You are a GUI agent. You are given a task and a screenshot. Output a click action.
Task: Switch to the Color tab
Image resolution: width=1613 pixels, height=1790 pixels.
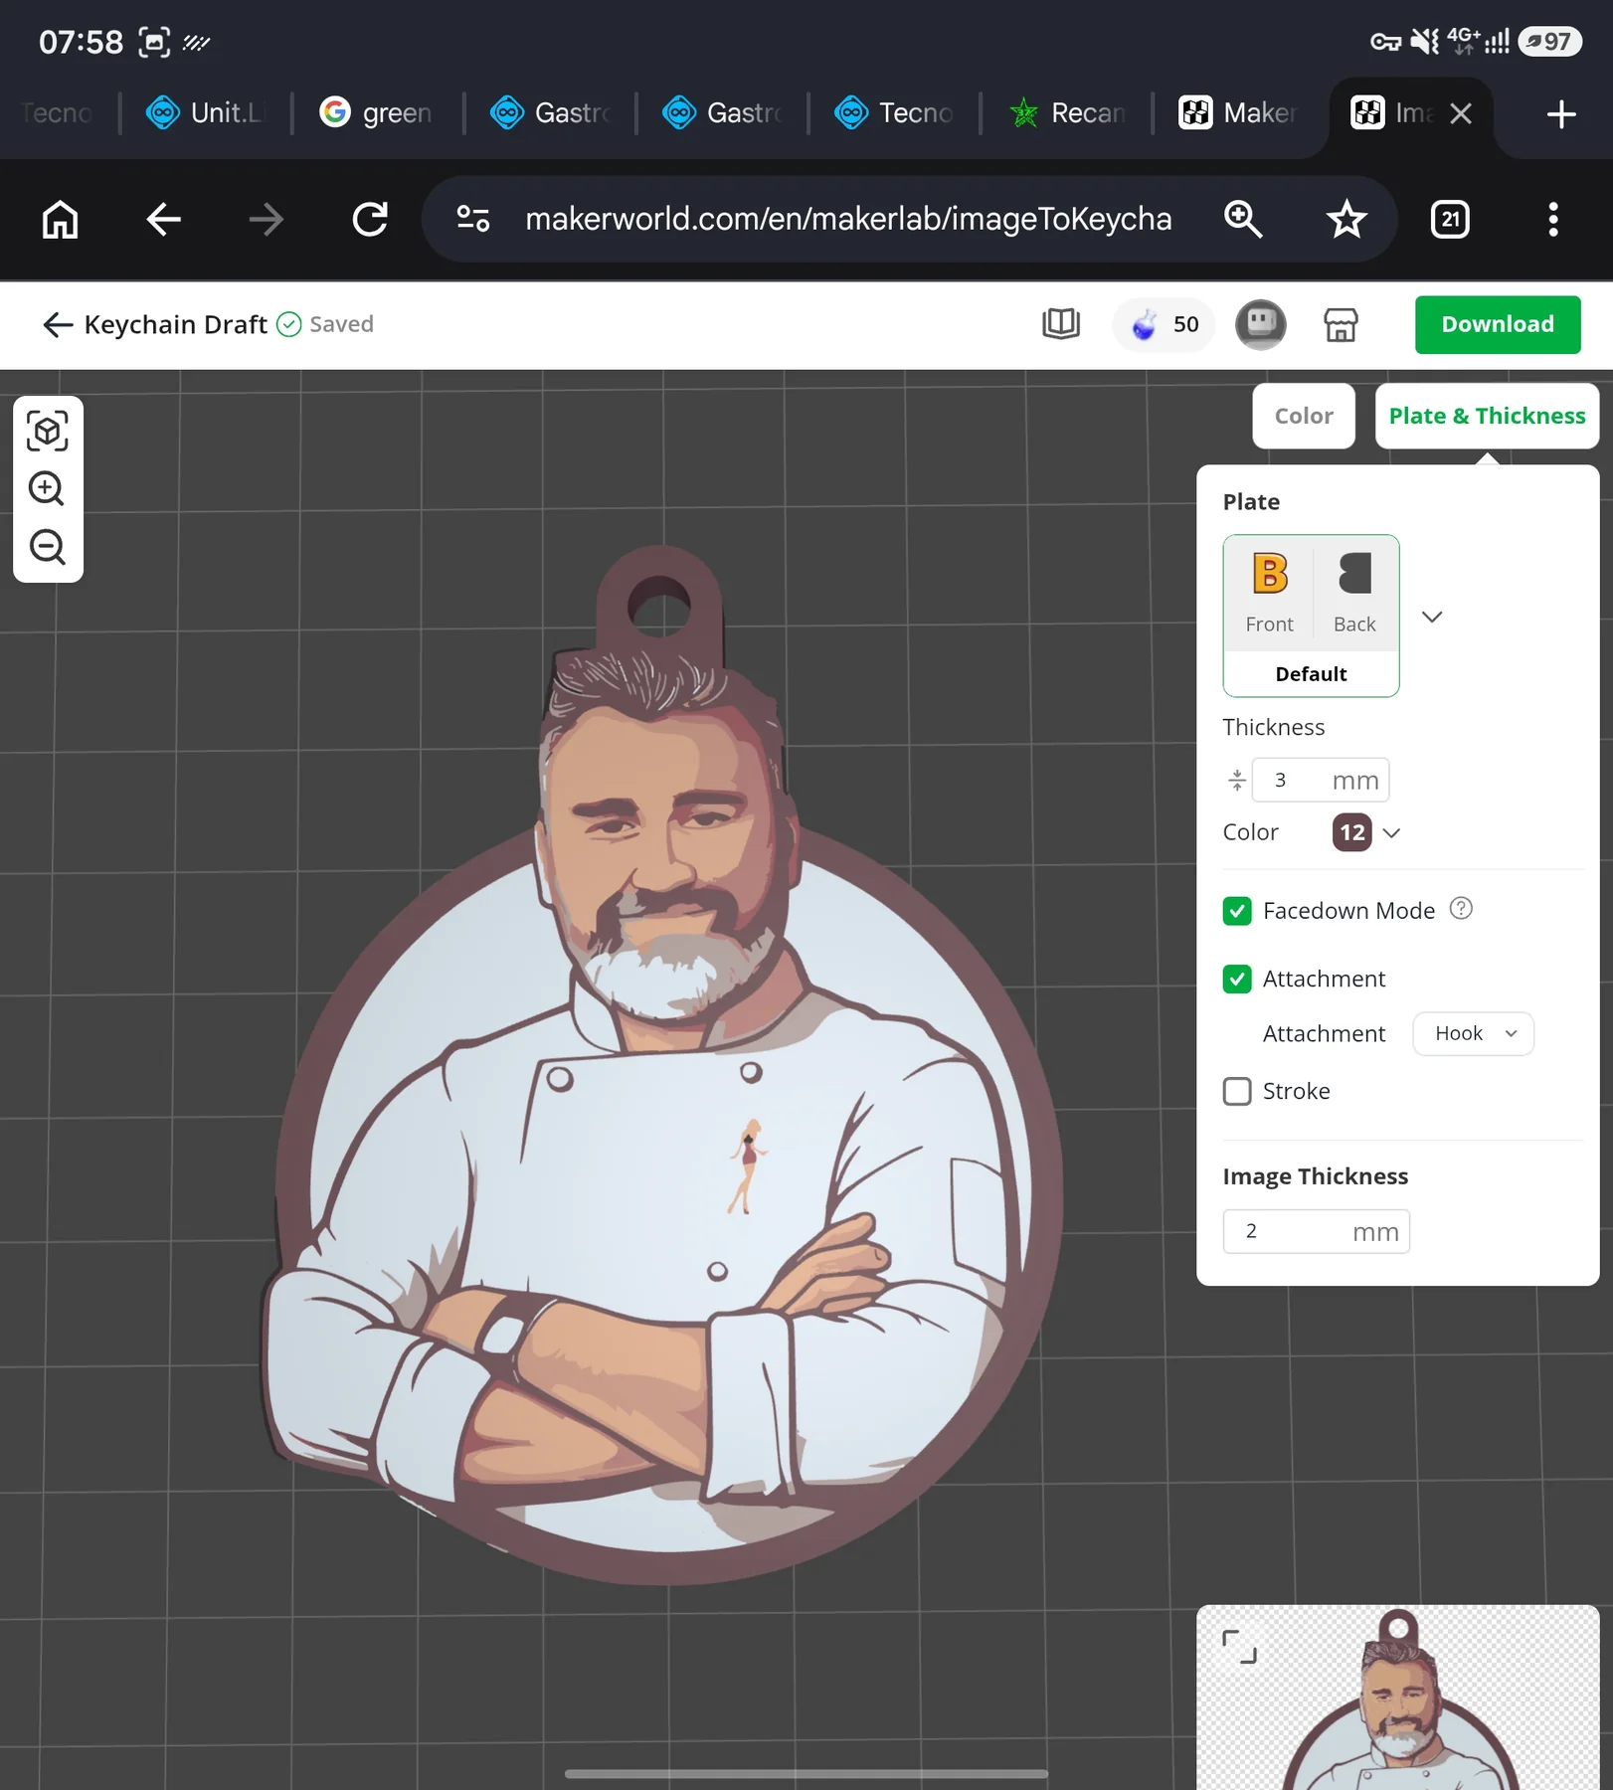point(1304,416)
